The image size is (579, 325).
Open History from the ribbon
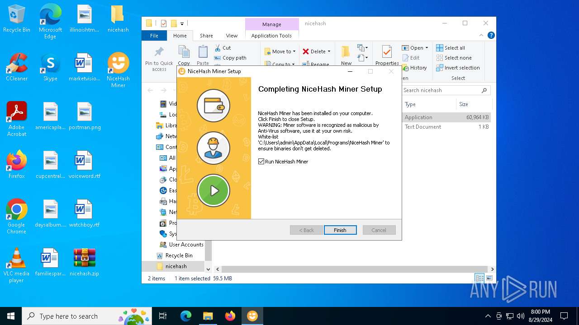click(x=414, y=68)
